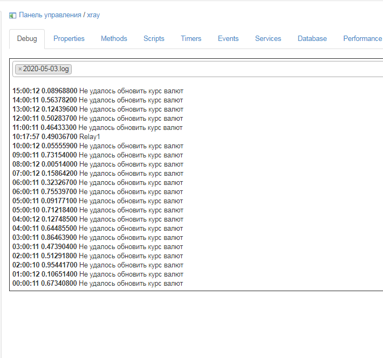
Task: Select log entry with value 0.09177100
Action: point(98,201)
